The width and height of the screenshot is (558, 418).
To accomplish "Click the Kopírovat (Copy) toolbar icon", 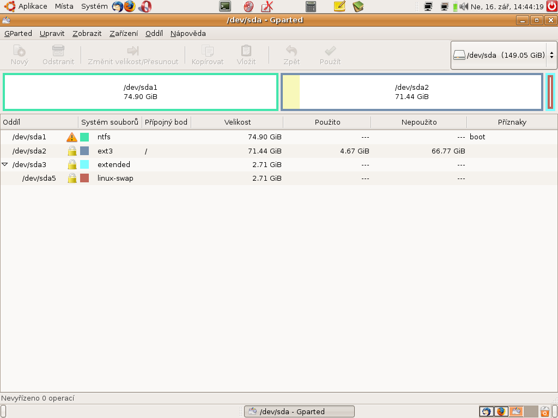I will [208, 51].
